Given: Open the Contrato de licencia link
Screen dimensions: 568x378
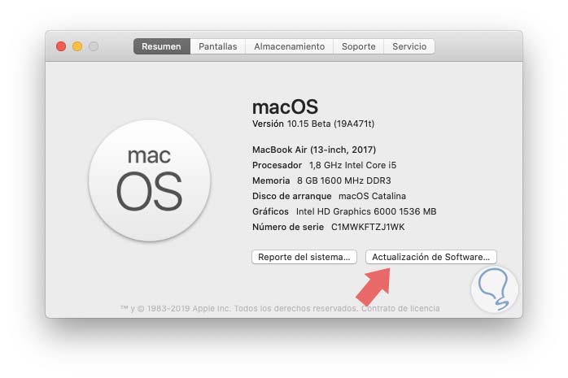Looking at the screenshot, I should 400,309.
